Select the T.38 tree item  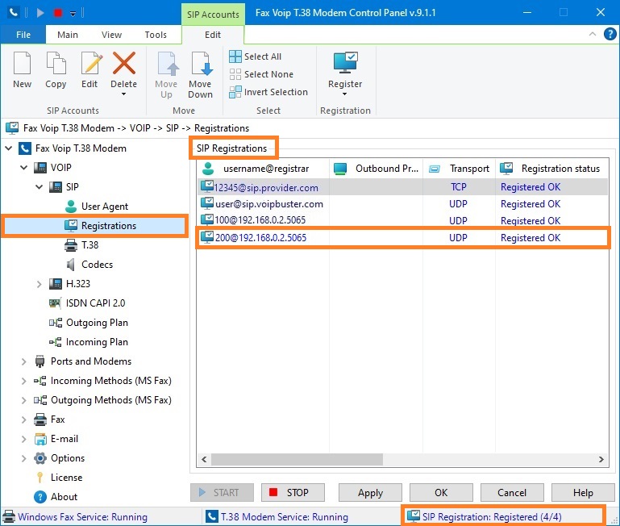coord(81,245)
